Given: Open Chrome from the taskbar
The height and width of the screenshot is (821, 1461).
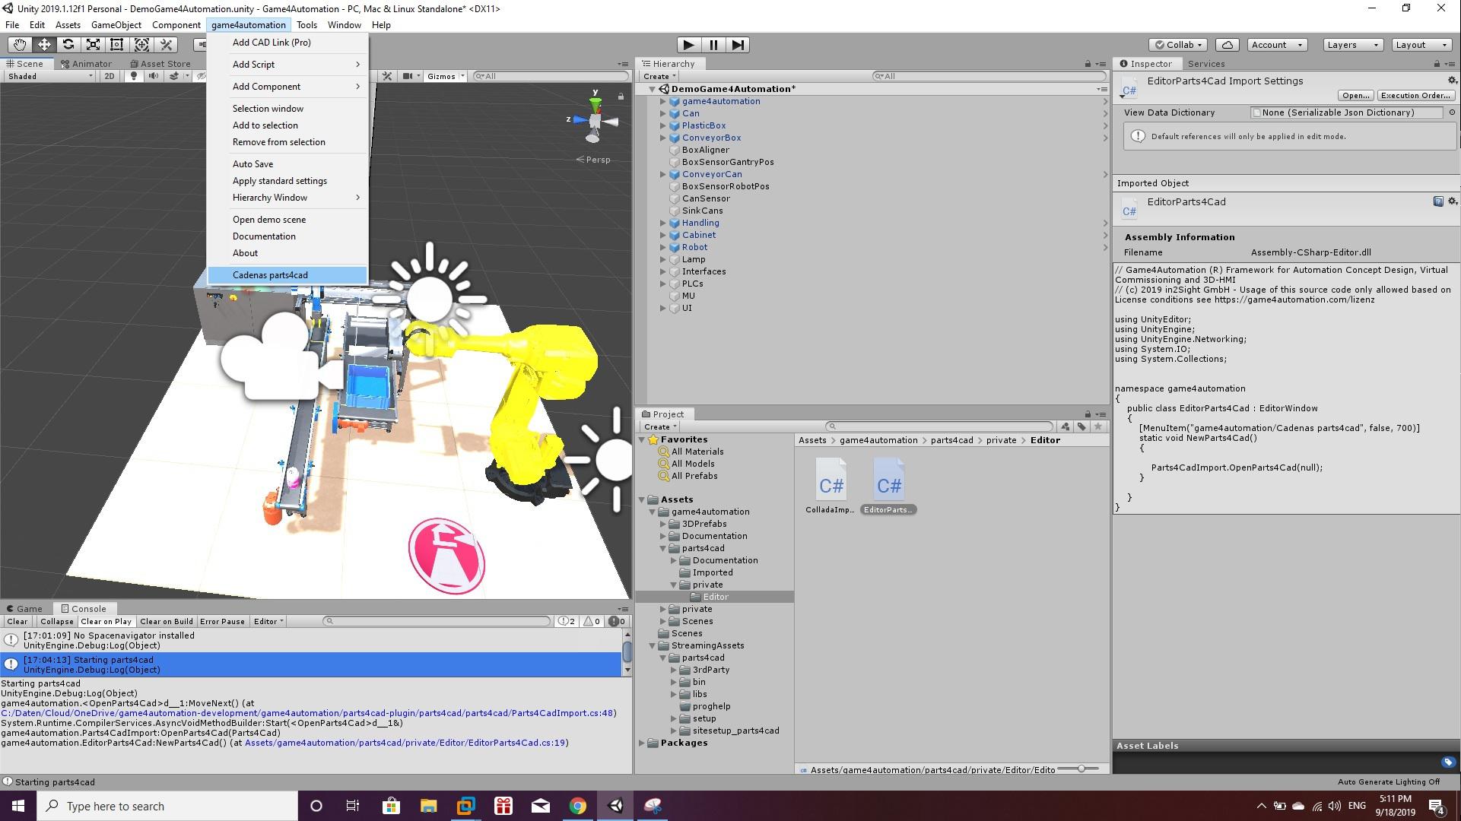Looking at the screenshot, I should [578, 806].
